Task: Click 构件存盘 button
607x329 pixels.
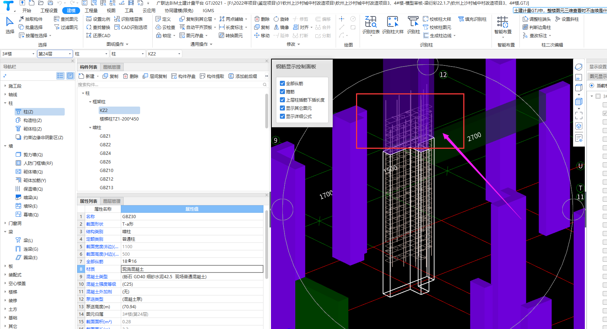Action: click(x=183, y=76)
